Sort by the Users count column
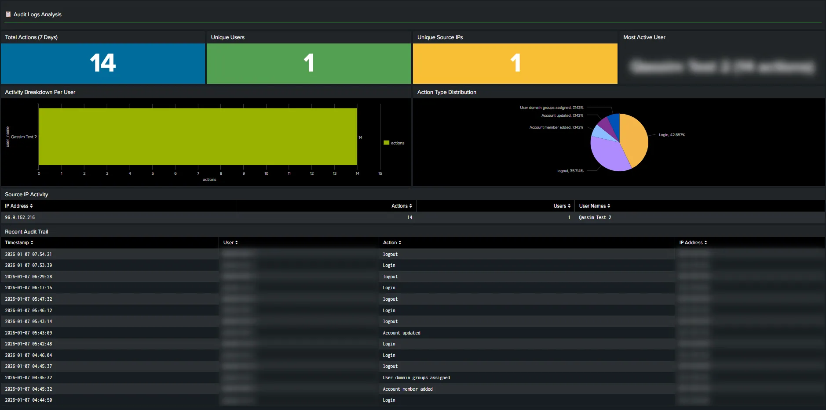Image resolution: width=826 pixels, height=410 pixels. [x=562, y=206]
